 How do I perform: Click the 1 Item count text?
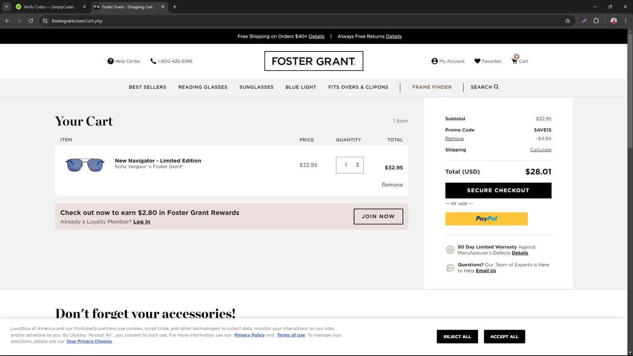[x=400, y=121]
